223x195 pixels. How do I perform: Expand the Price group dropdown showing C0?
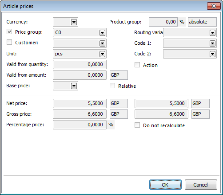click(x=102, y=33)
